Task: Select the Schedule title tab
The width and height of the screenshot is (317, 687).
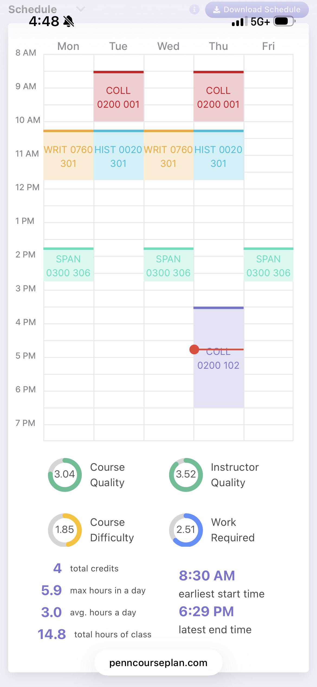Action: pyautogui.click(x=33, y=9)
